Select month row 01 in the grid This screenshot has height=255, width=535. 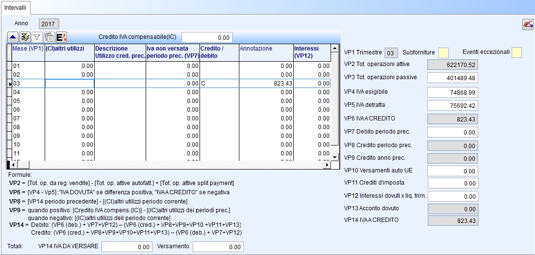tap(168, 66)
